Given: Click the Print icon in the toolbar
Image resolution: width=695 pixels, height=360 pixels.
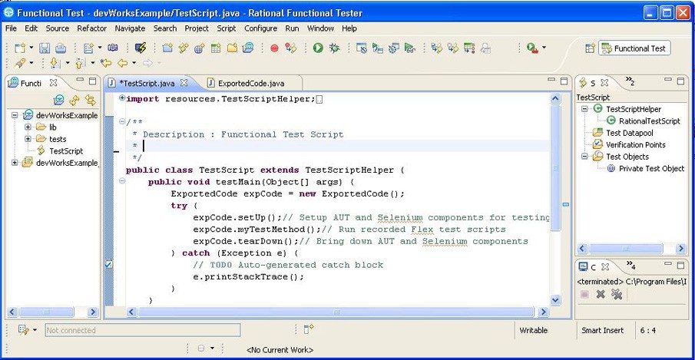Looking at the screenshot, I should click(x=61, y=48).
